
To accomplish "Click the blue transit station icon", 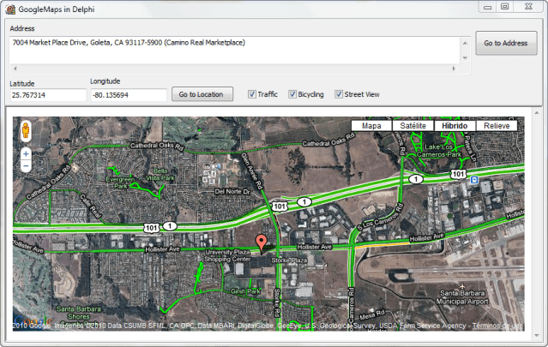I will (473, 181).
